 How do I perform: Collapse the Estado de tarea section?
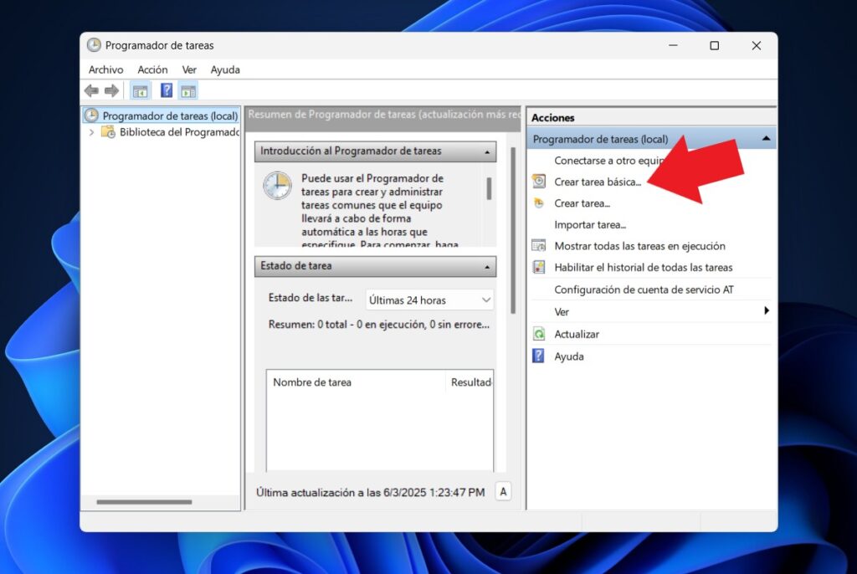(485, 266)
